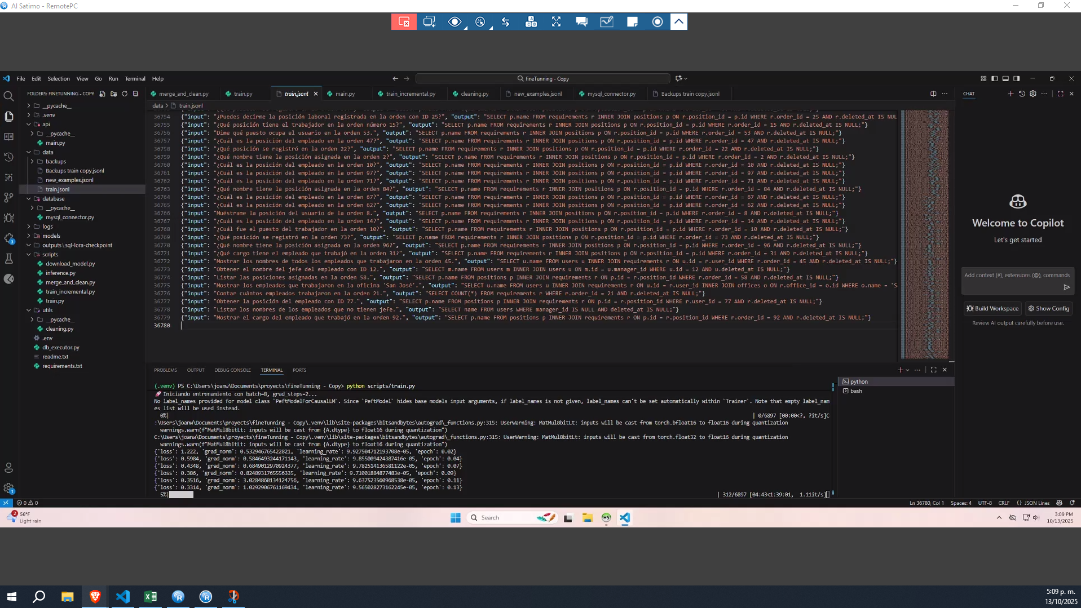
Task: Open the Search view in activity bar
Action: click(8, 96)
